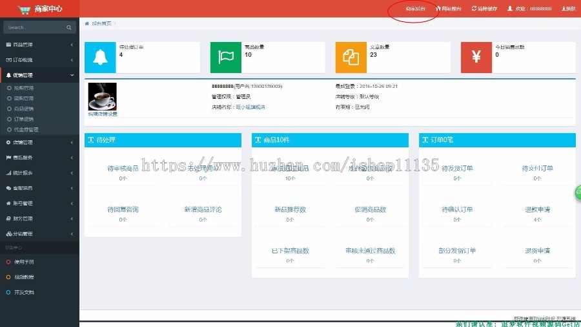
Task: Select the orange circle sidebar entry
Action: point(24,277)
